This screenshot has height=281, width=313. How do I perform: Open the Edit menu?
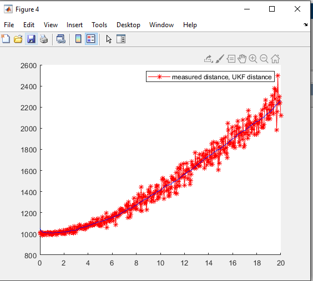(29, 25)
